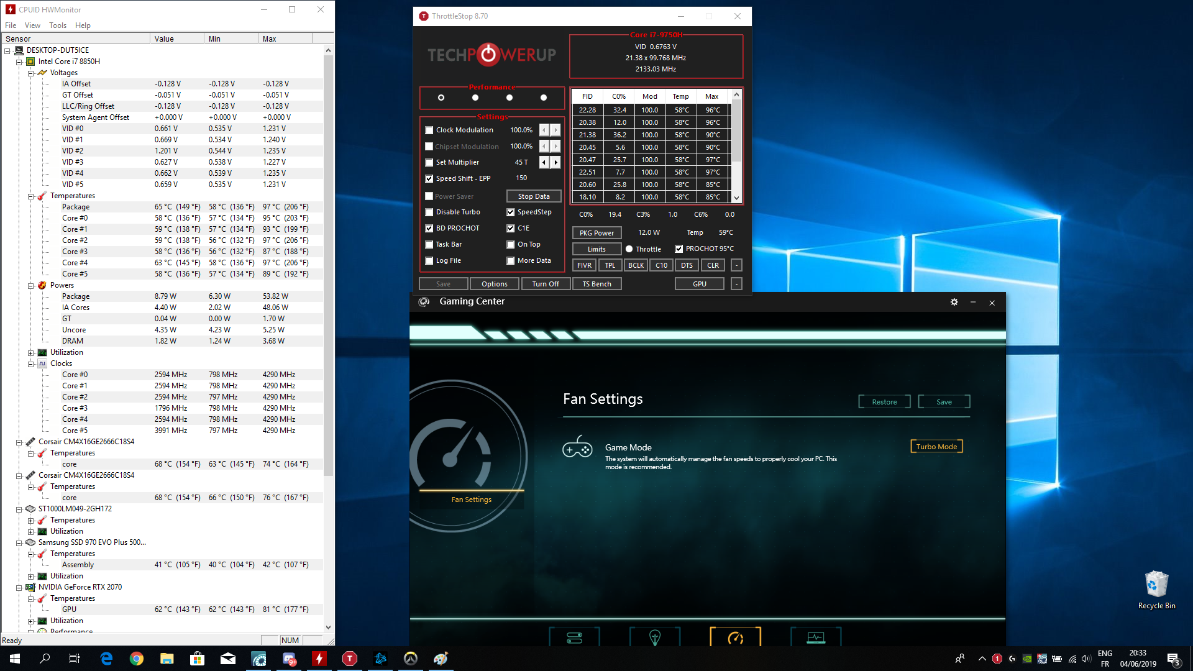The width and height of the screenshot is (1193, 671).
Task: Open the system monitor tab in Gaming Center
Action: tap(816, 637)
